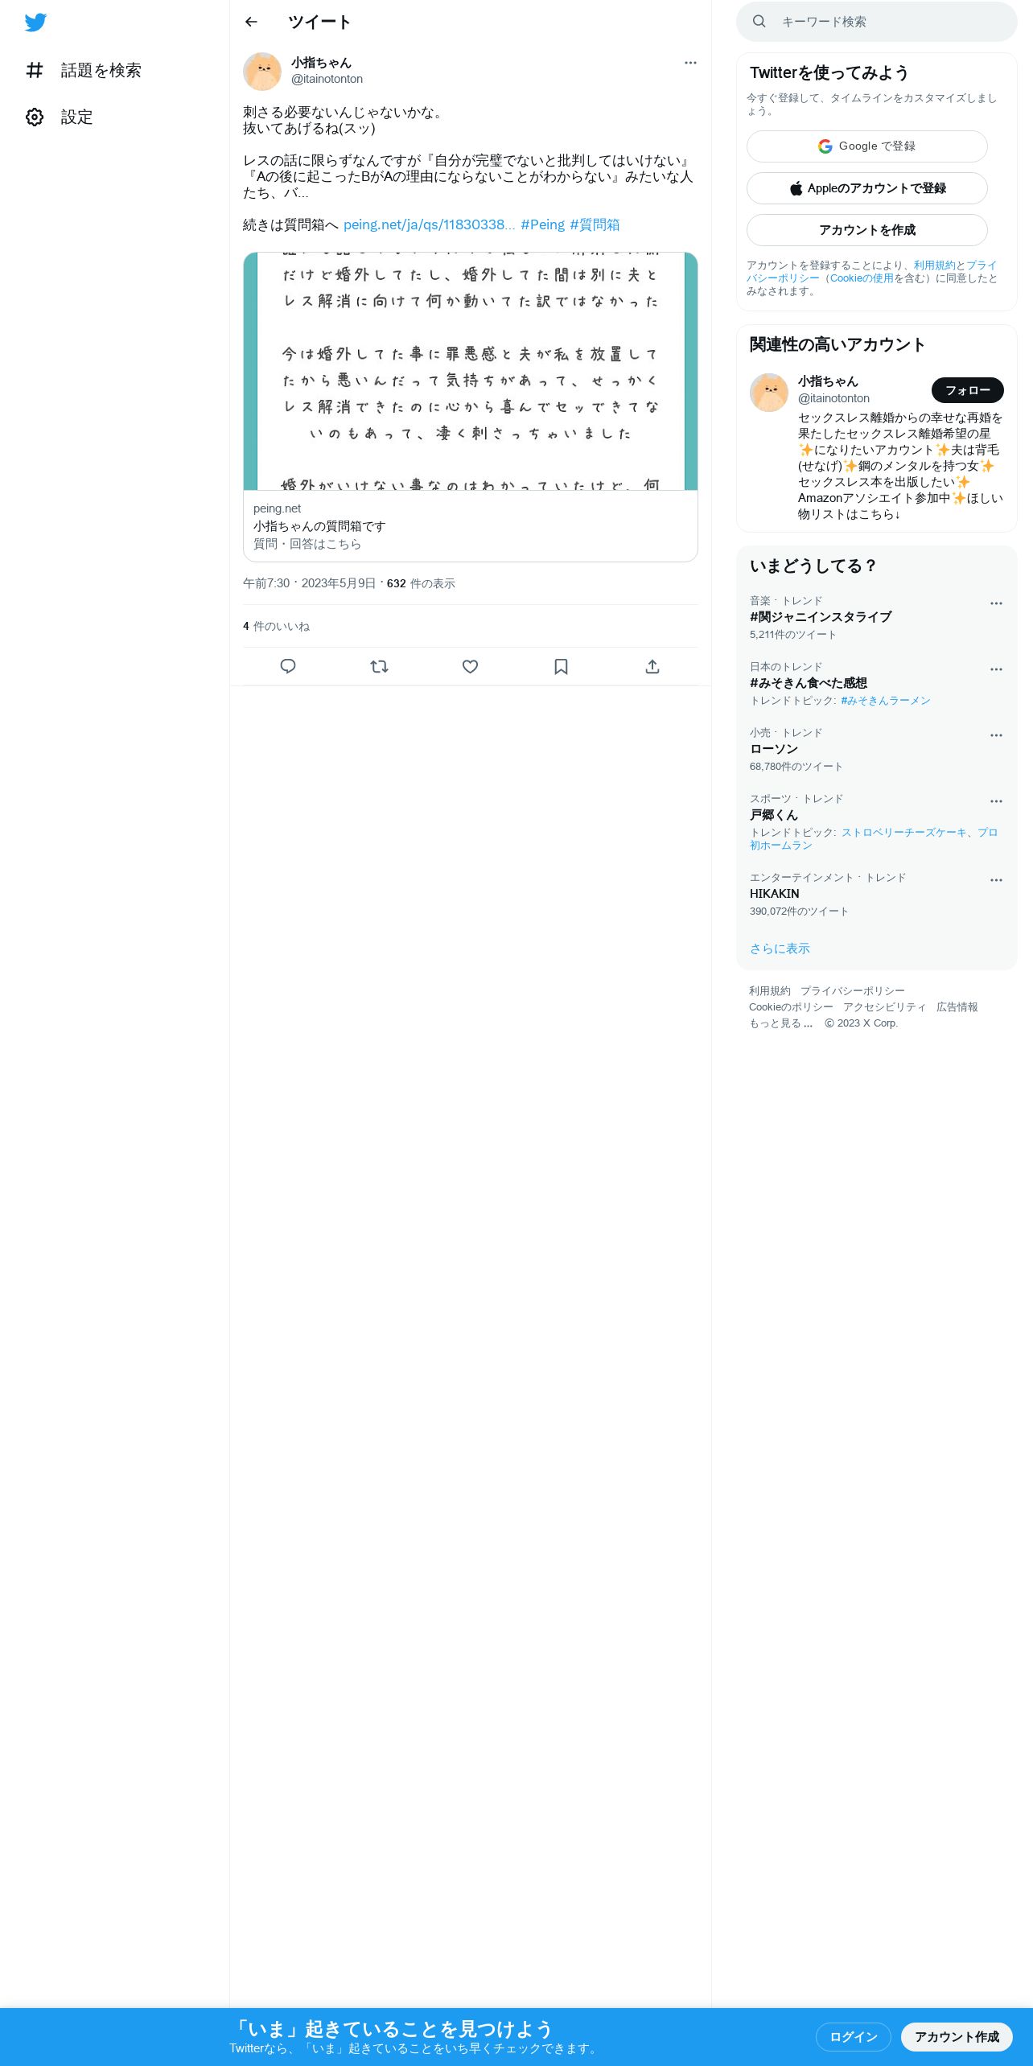Screen dimensions: 1033x2066
Task: Open related account avatar 小指ちゃん
Action: [x=769, y=393]
